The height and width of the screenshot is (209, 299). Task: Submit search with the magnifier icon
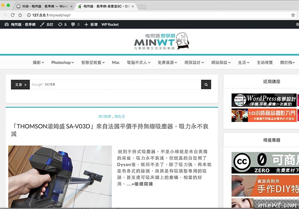[x=206, y=84]
